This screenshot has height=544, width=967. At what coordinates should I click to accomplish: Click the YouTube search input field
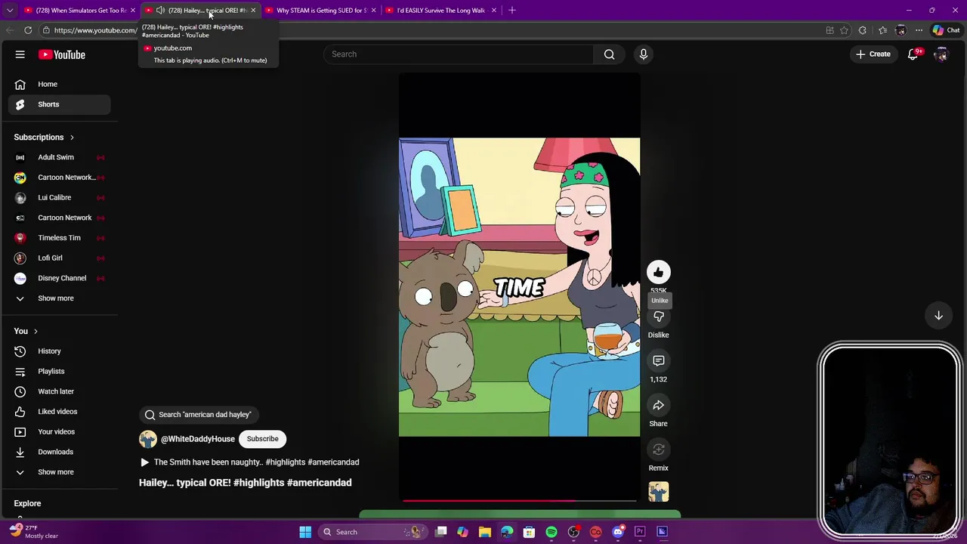click(x=459, y=54)
